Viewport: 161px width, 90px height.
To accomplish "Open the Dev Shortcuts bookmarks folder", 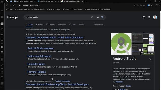I will [104, 9].
